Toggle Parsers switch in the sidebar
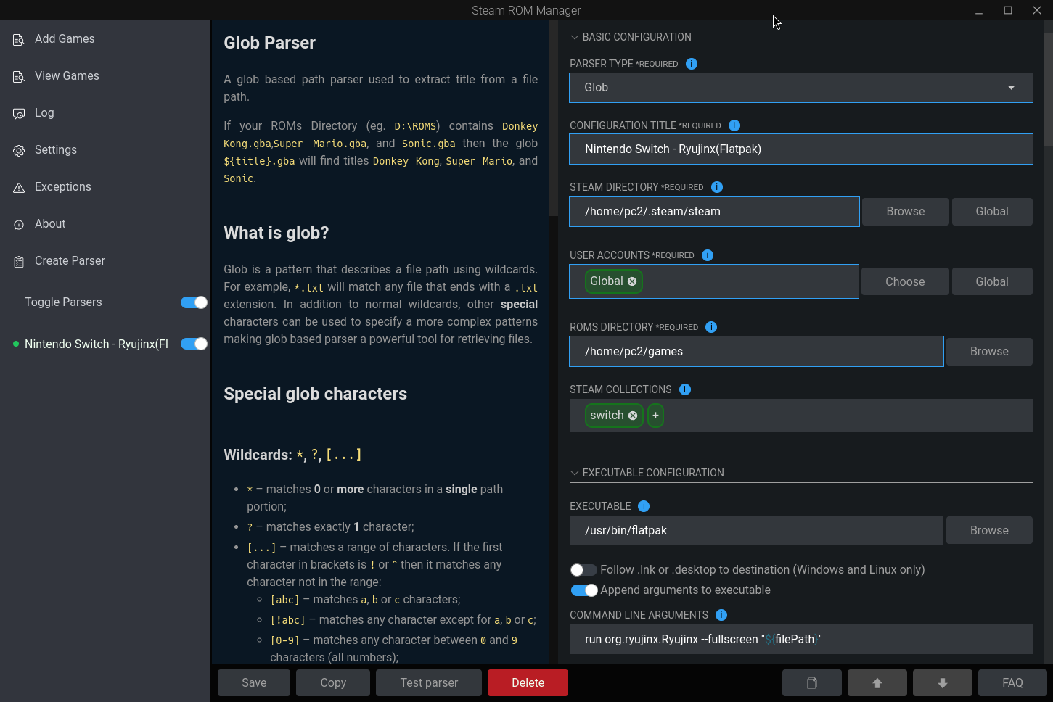 193,302
